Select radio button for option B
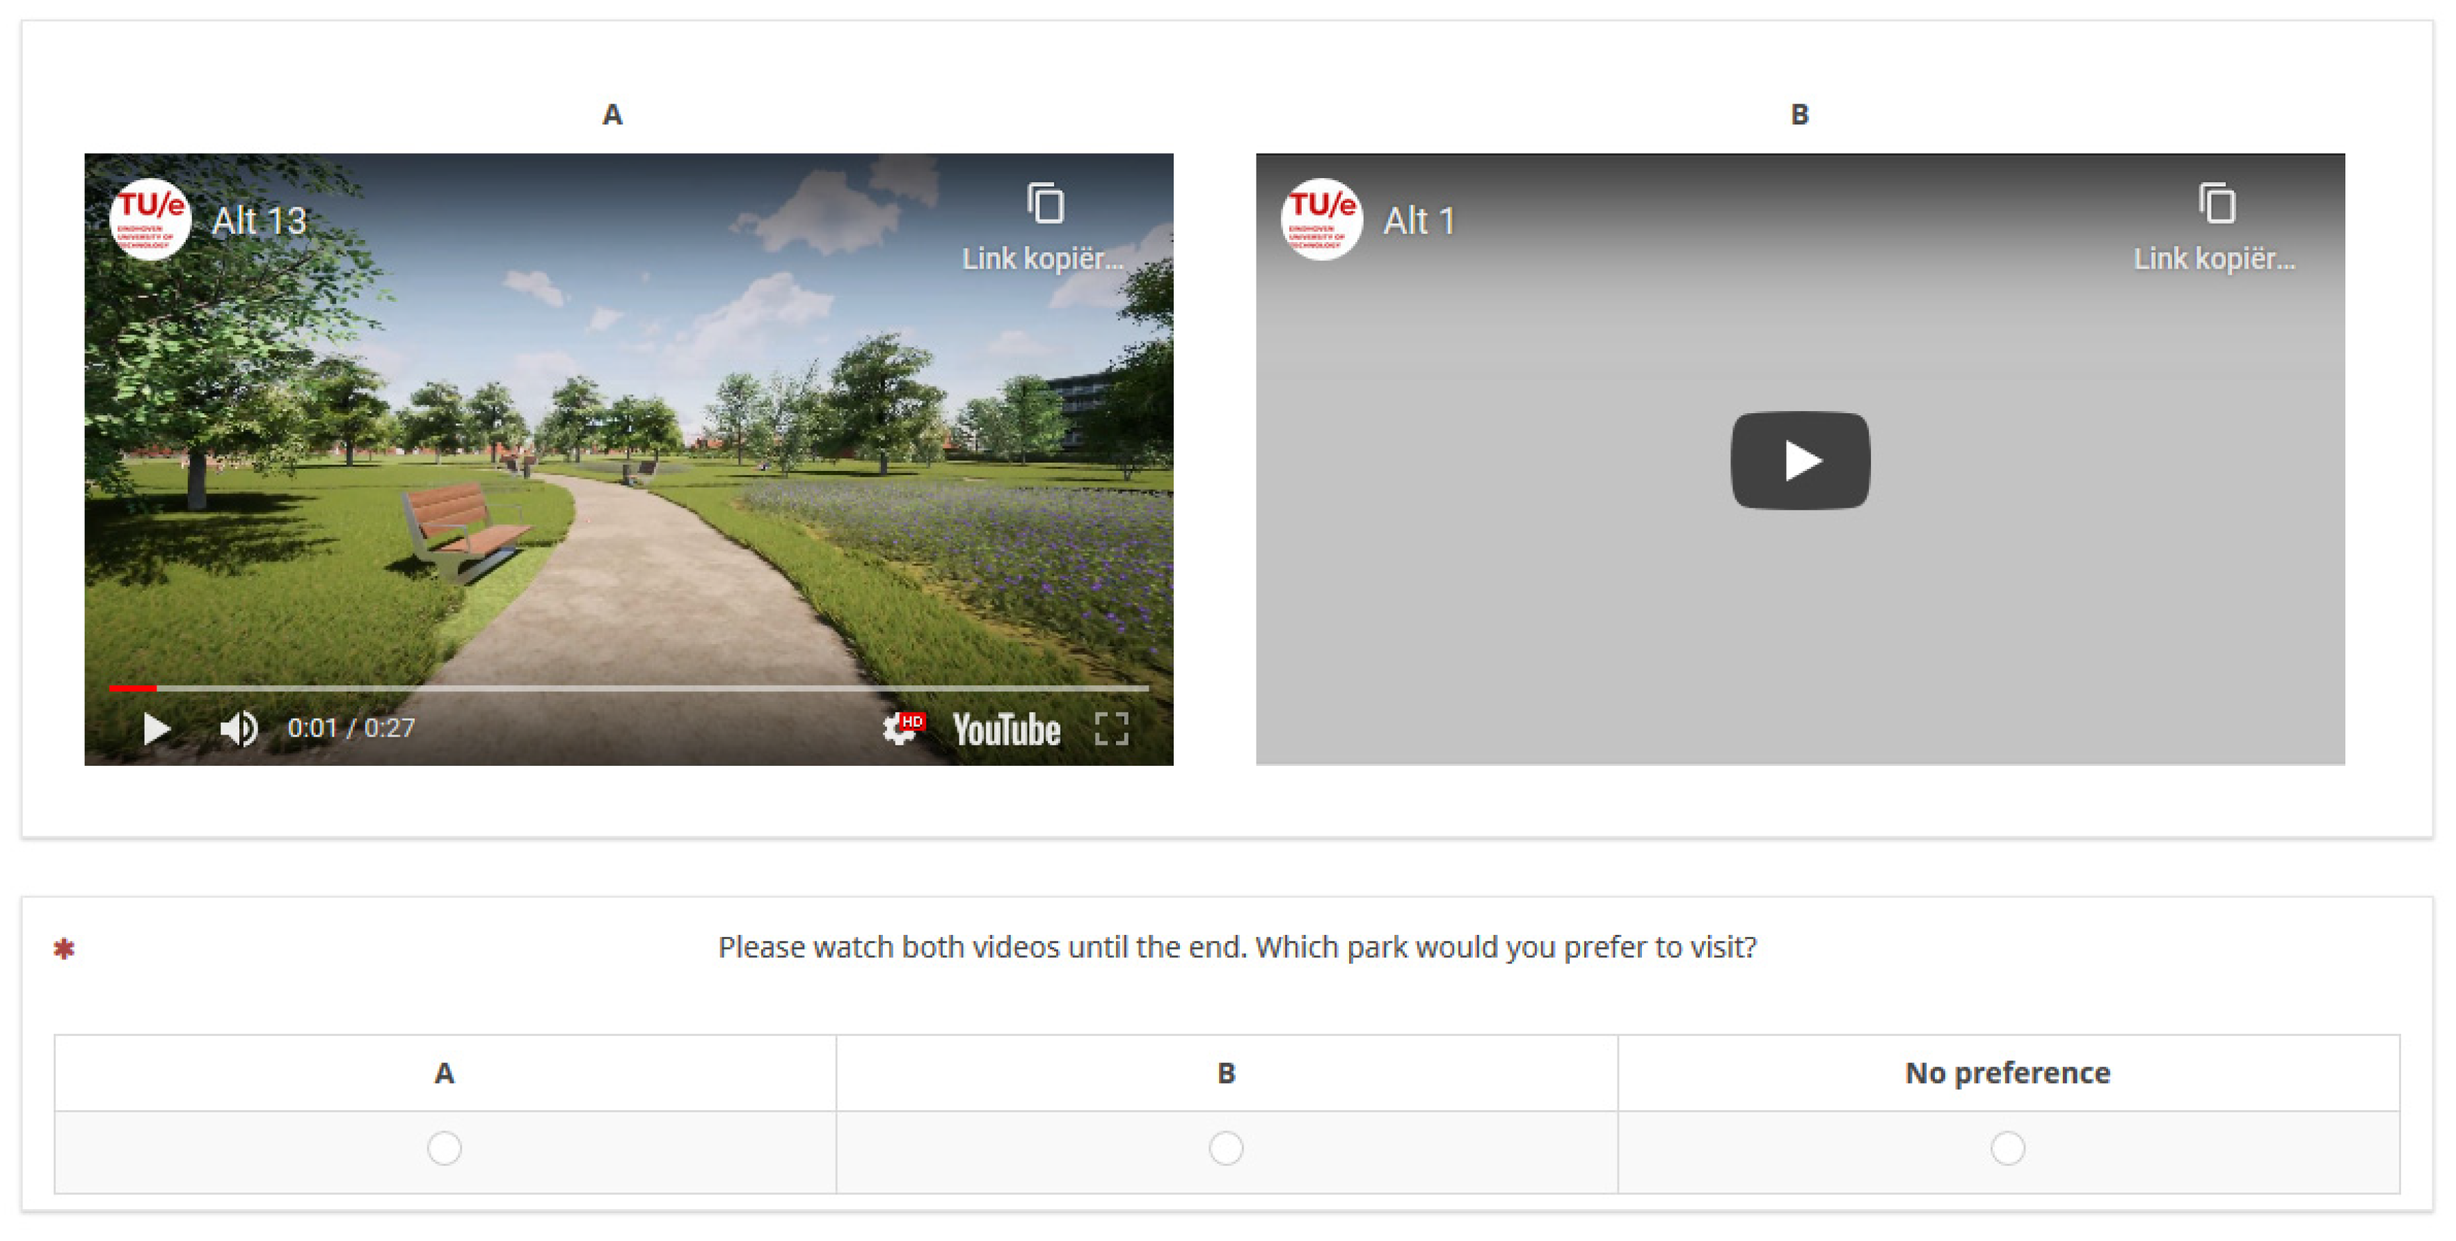Viewport: 2456px width, 1241px height. [x=1226, y=1148]
